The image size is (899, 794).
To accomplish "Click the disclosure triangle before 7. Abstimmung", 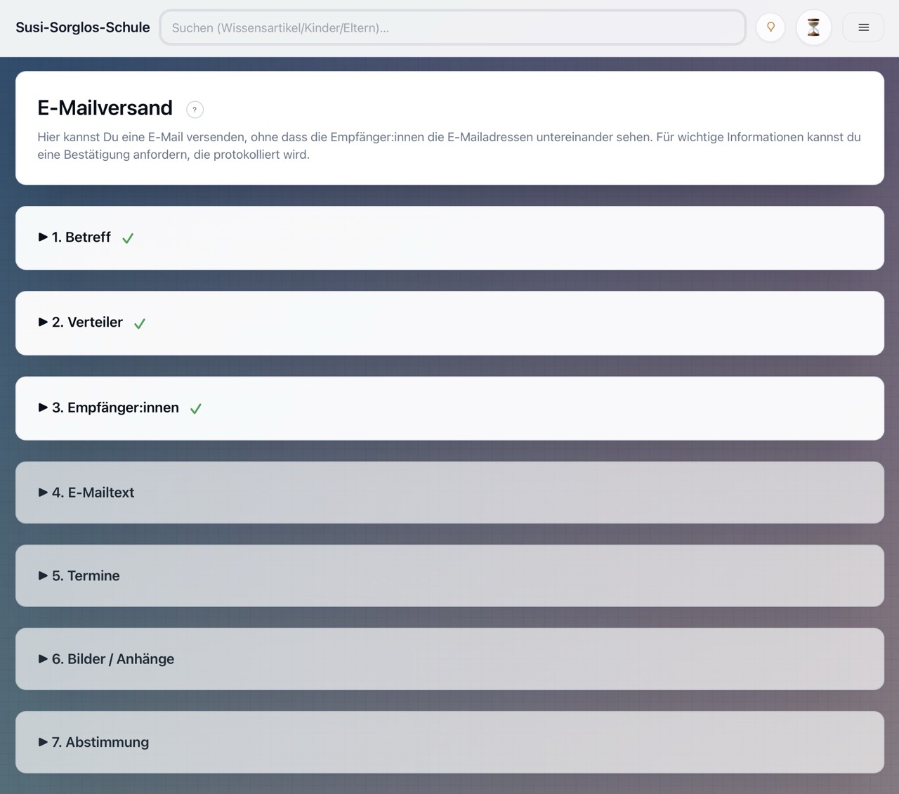I will point(43,742).
